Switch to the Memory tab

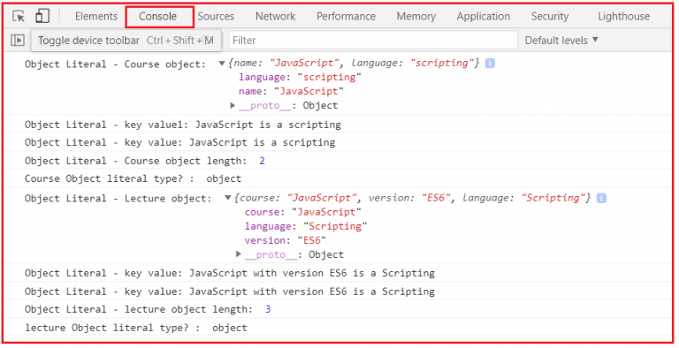[x=416, y=17]
